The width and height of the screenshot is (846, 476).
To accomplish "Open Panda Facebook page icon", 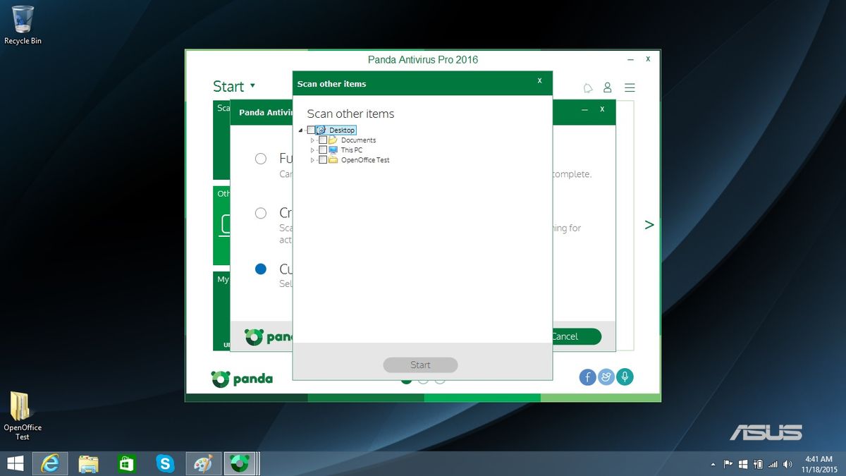I will (588, 377).
